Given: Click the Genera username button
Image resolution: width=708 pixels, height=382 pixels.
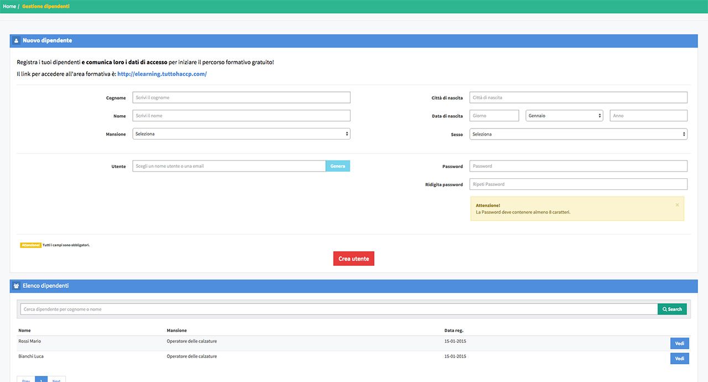Looking at the screenshot, I should [x=337, y=166].
